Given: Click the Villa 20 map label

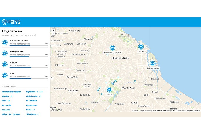Looking at the screenshot, I should tap(109, 94).
